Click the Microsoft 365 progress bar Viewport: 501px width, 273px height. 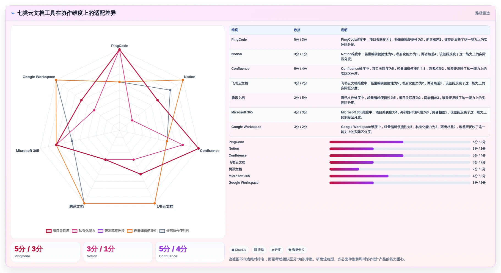[x=400, y=176]
